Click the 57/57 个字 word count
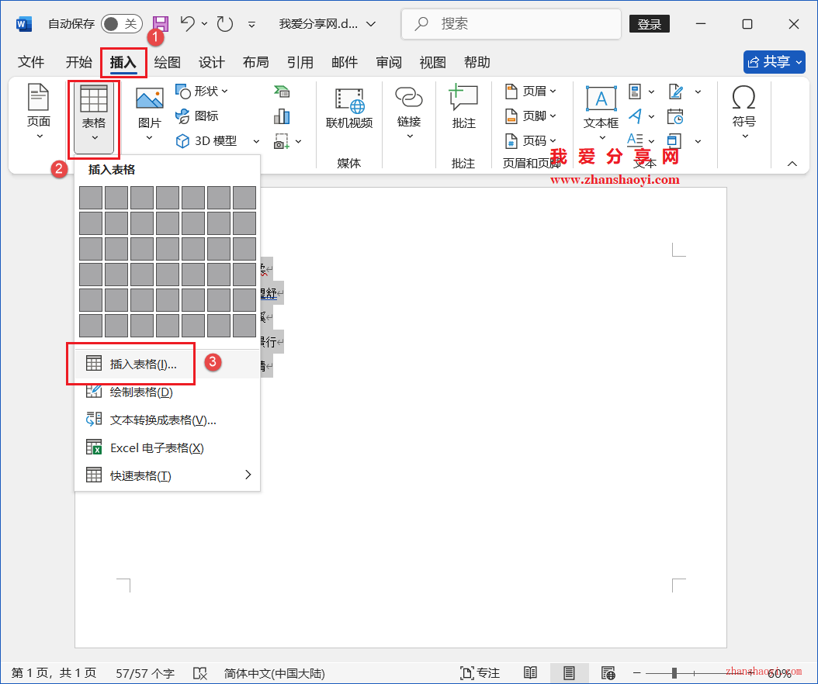Viewport: 818px width, 684px height. click(x=145, y=673)
